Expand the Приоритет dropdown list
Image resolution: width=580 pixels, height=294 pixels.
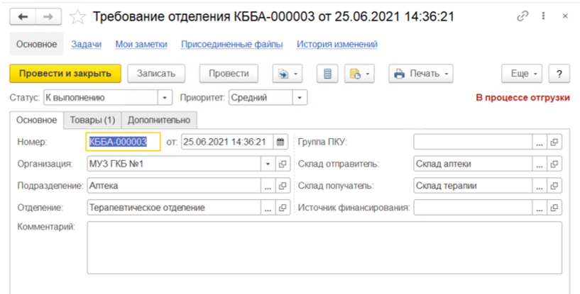pyautogui.click(x=300, y=98)
